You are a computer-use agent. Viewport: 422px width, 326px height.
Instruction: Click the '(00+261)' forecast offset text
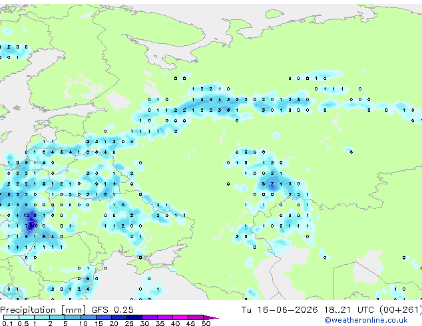coord(401,310)
